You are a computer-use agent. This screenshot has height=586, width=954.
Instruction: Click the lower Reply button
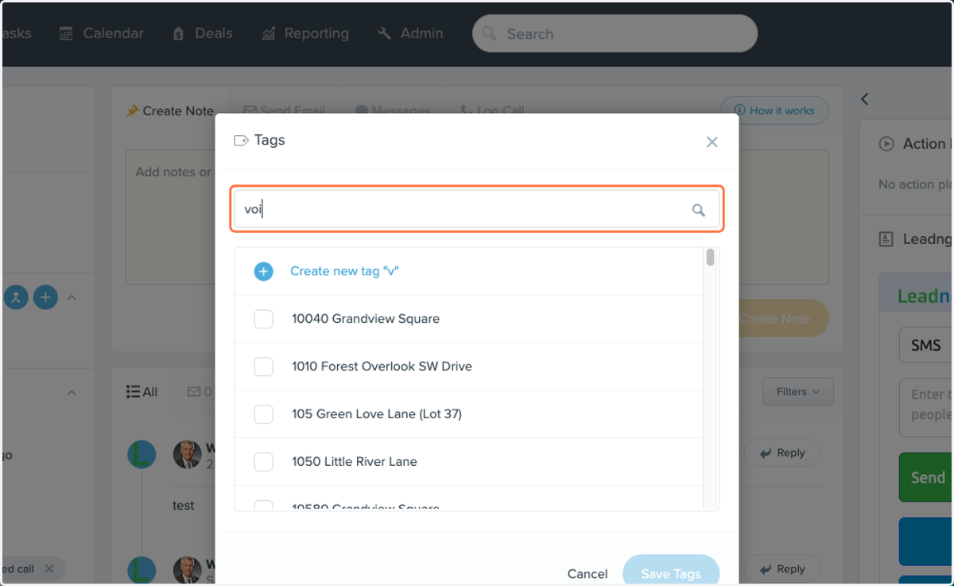pos(782,569)
